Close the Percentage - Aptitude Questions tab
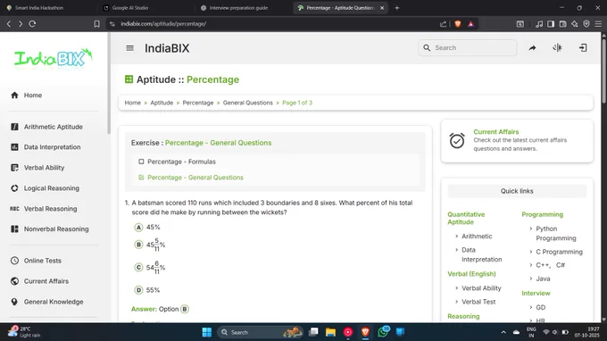Screen dimensions: 607x341 point(382,8)
